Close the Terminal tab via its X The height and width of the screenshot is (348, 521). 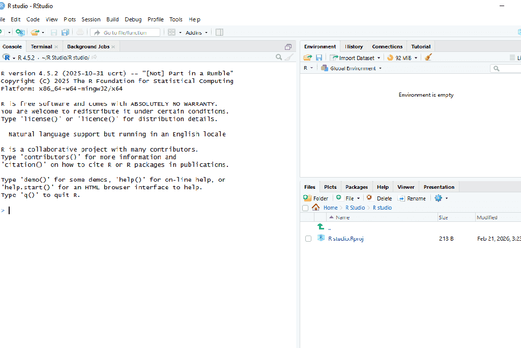point(56,47)
